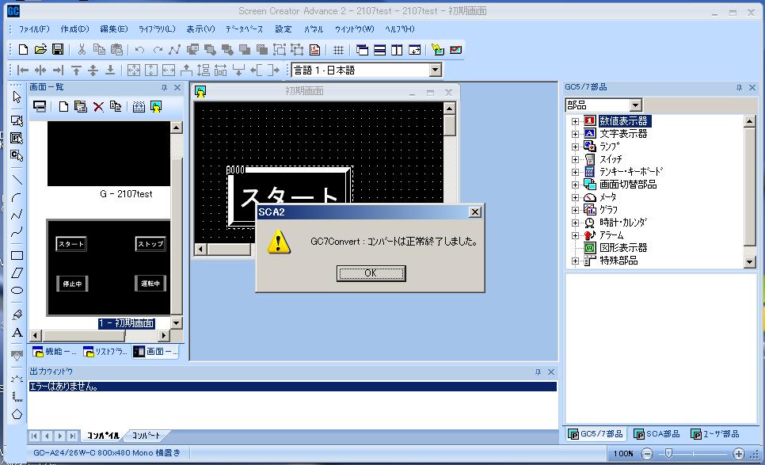Viewport: 765px width, 465px height.
Task: Click the align bottom edges icon
Action: (110, 71)
